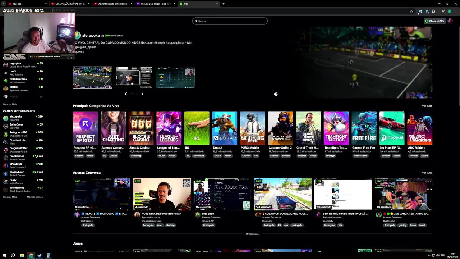This screenshot has height=259, width=460.
Task: Click the RicFazeres streamer avatar under stream
Action: (77, 215)
